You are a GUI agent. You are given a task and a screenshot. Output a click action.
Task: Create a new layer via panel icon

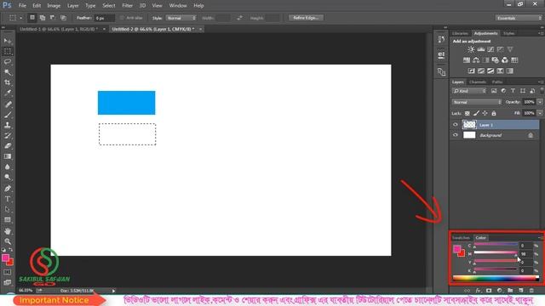(520, 291)
